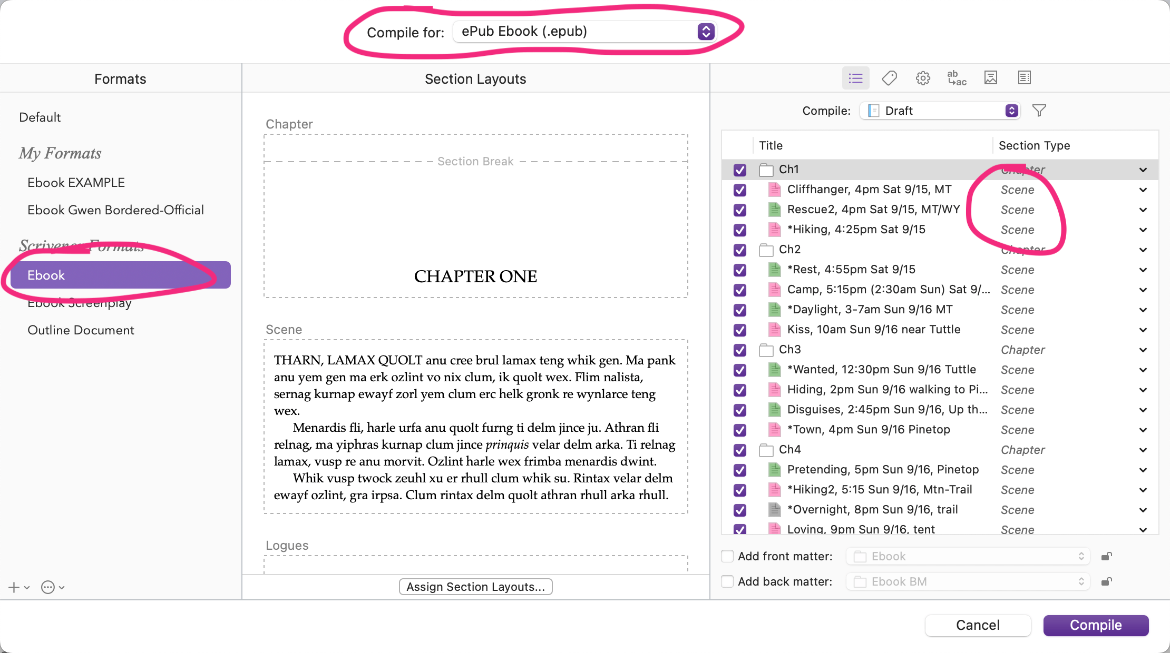Click the filter funnel icon
The height and width of the screenshot is (653, 1170).
1039,111
